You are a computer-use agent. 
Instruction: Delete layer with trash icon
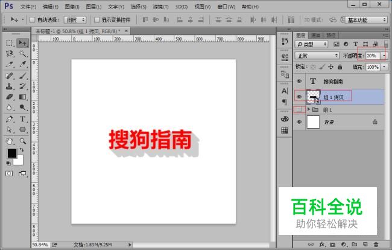click(376, 244)
